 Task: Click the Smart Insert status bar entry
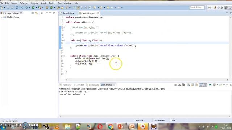[x=159, y=121]
